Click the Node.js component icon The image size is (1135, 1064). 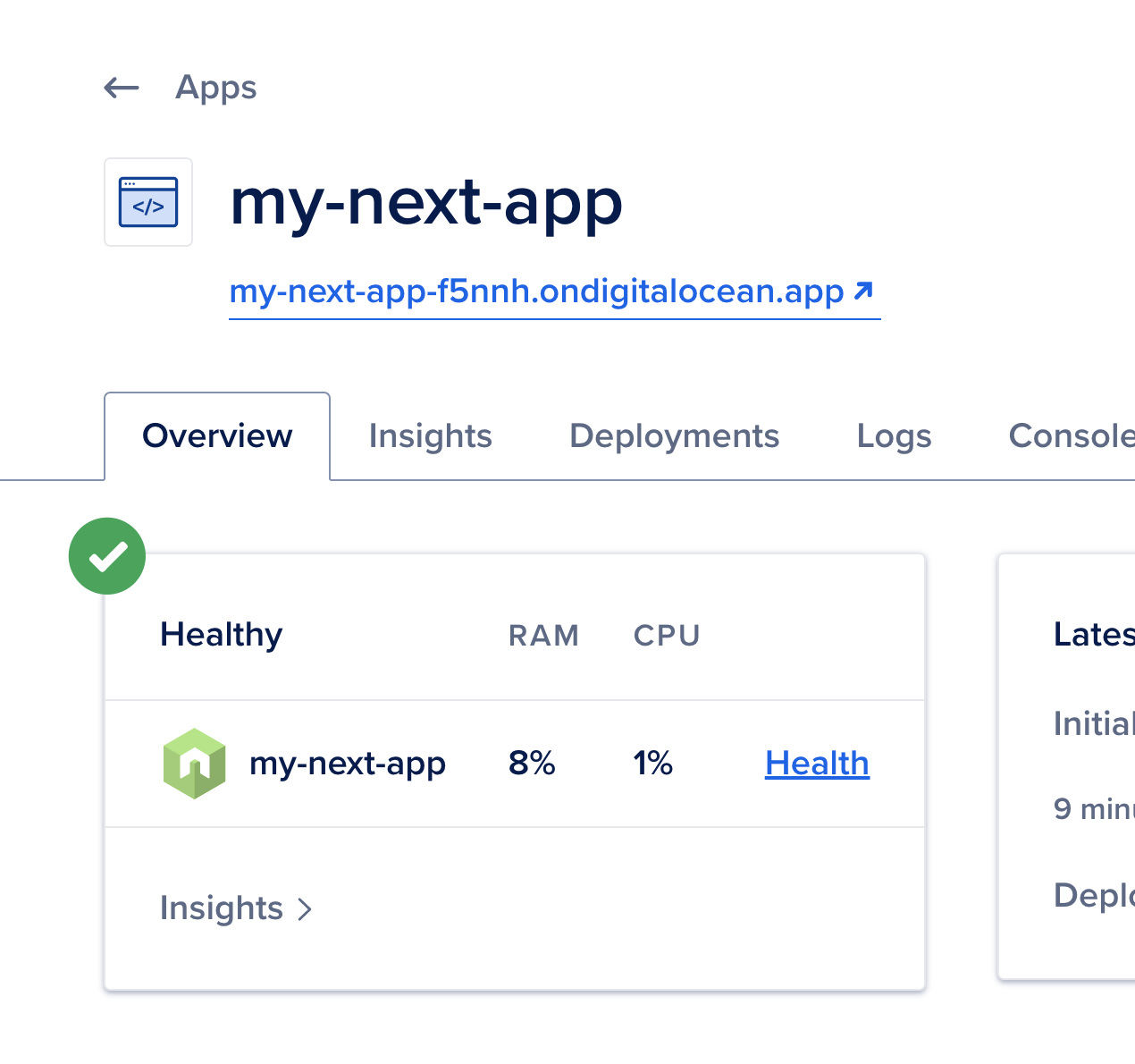click(x=195, y=764)
